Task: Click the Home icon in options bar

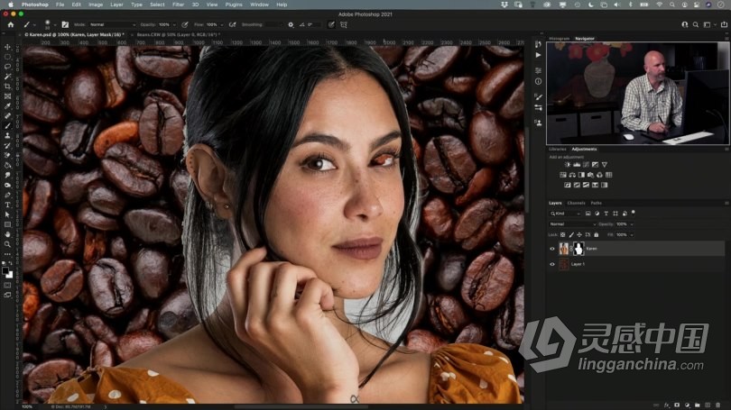Action: (x=8, y=24)
